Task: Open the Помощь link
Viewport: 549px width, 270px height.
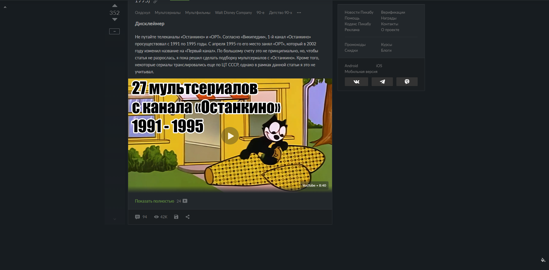Action: 352,18
